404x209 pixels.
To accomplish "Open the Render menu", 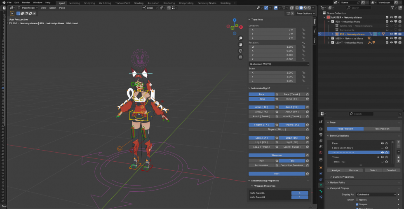I will click(x=26, y=2).
